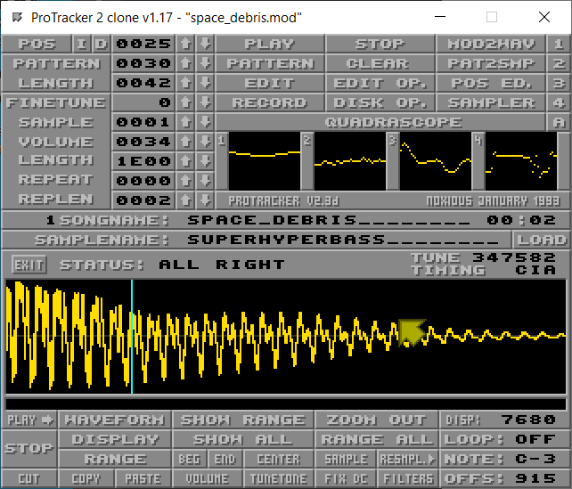This screenshot has height=489, width=572.
Task: Click the LOAD sample button
Action: pyautogui.click(x=541, y=240)
